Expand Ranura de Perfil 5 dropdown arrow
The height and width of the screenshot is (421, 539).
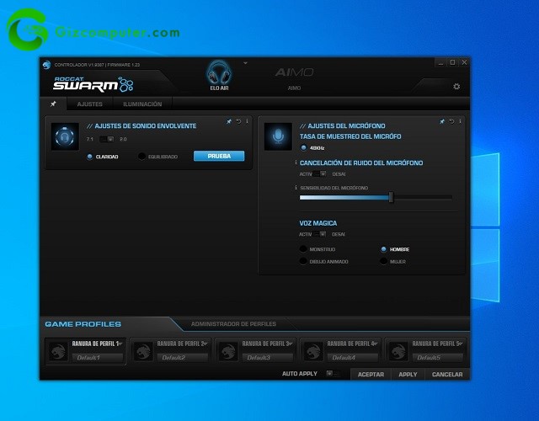461,344
